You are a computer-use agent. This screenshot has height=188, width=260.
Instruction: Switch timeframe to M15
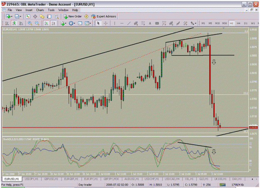coord(218,23)
